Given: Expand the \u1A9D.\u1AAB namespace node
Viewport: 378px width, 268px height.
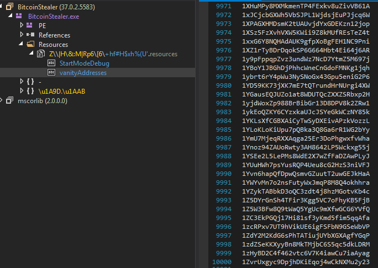Looking at the screenshot, I should (22, 91).
